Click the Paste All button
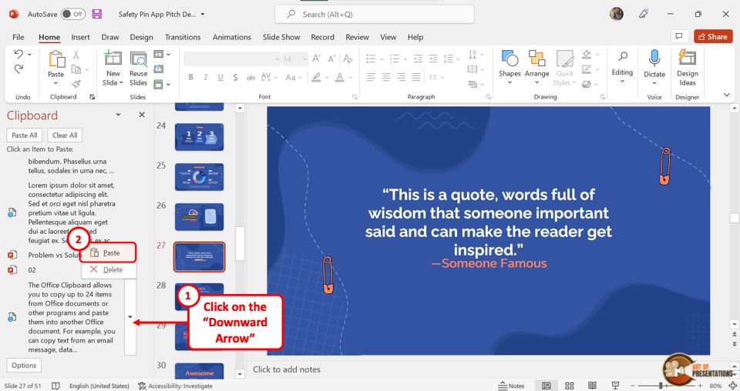 point(25,135)
